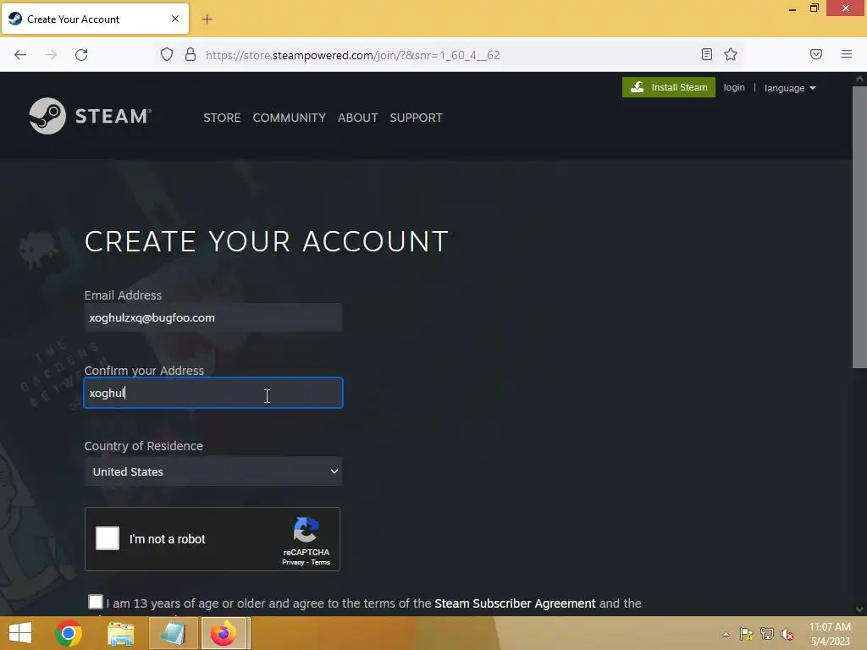Click the scrollbar down arrow
The image size is (867, 650).
[859, 609]
